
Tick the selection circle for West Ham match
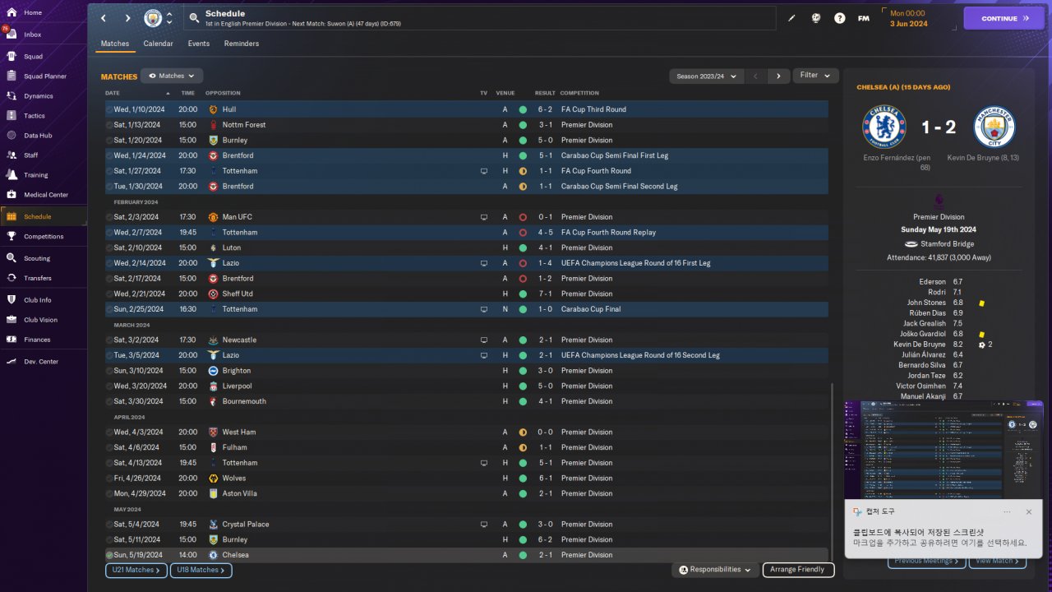[110, 432]
